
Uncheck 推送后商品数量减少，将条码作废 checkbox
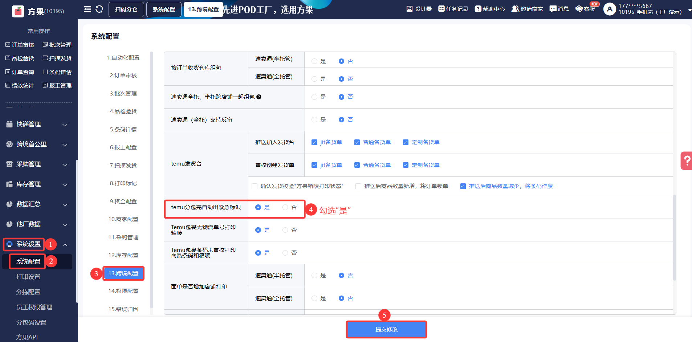[x=463, y=186]
